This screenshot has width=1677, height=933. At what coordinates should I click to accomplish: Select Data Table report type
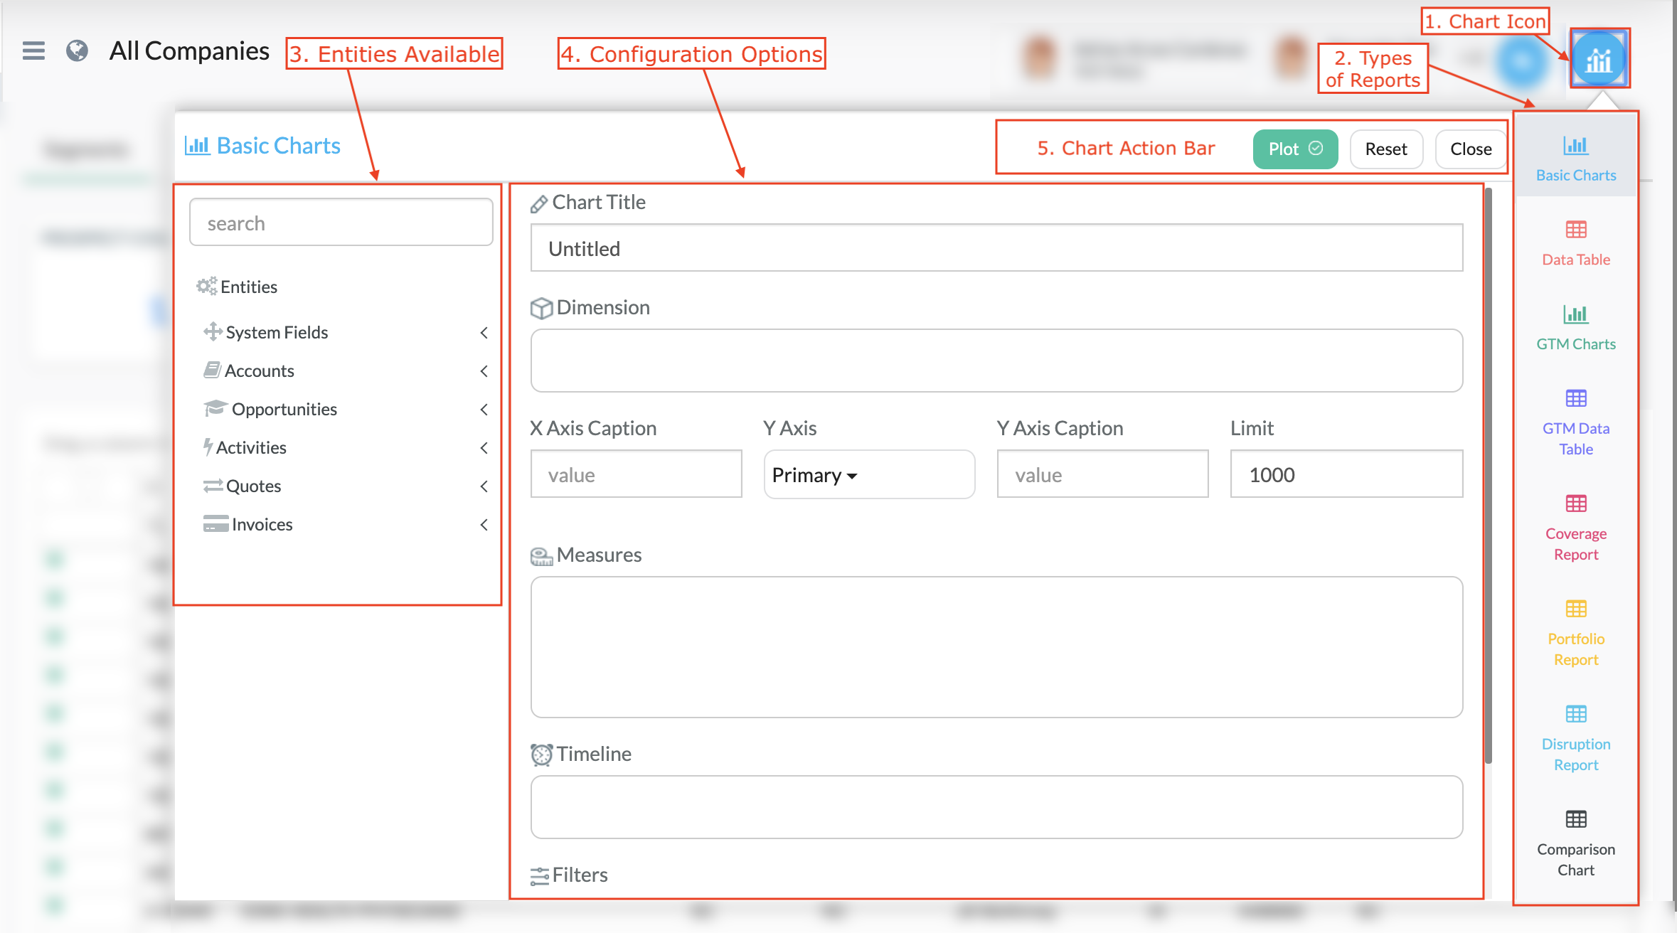pos(1575,243)
